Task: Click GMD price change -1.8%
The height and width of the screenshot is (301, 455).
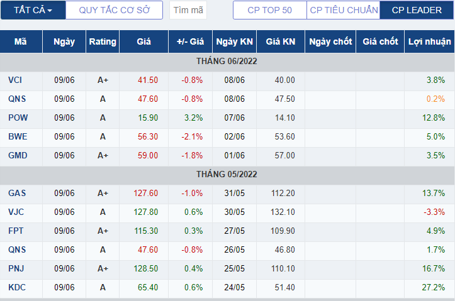Action: 192,156
